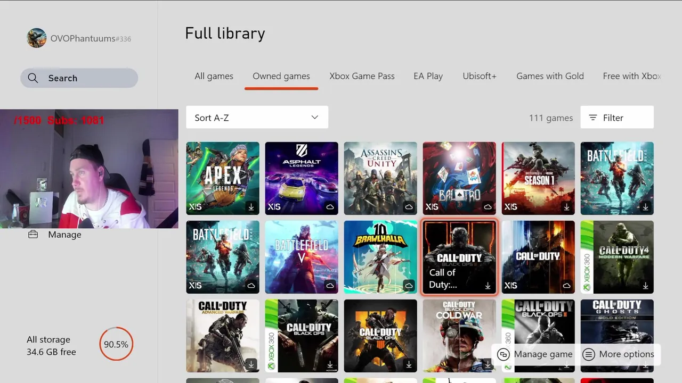Image resolution: width=682 pixels, height=383 pixels.
Task: Click the Manage game view icon
Action: point(504,354)
